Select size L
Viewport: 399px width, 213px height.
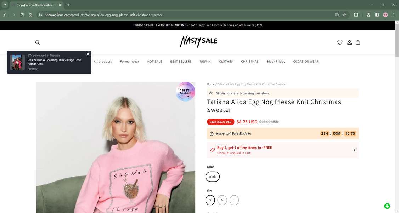(234, 200)
